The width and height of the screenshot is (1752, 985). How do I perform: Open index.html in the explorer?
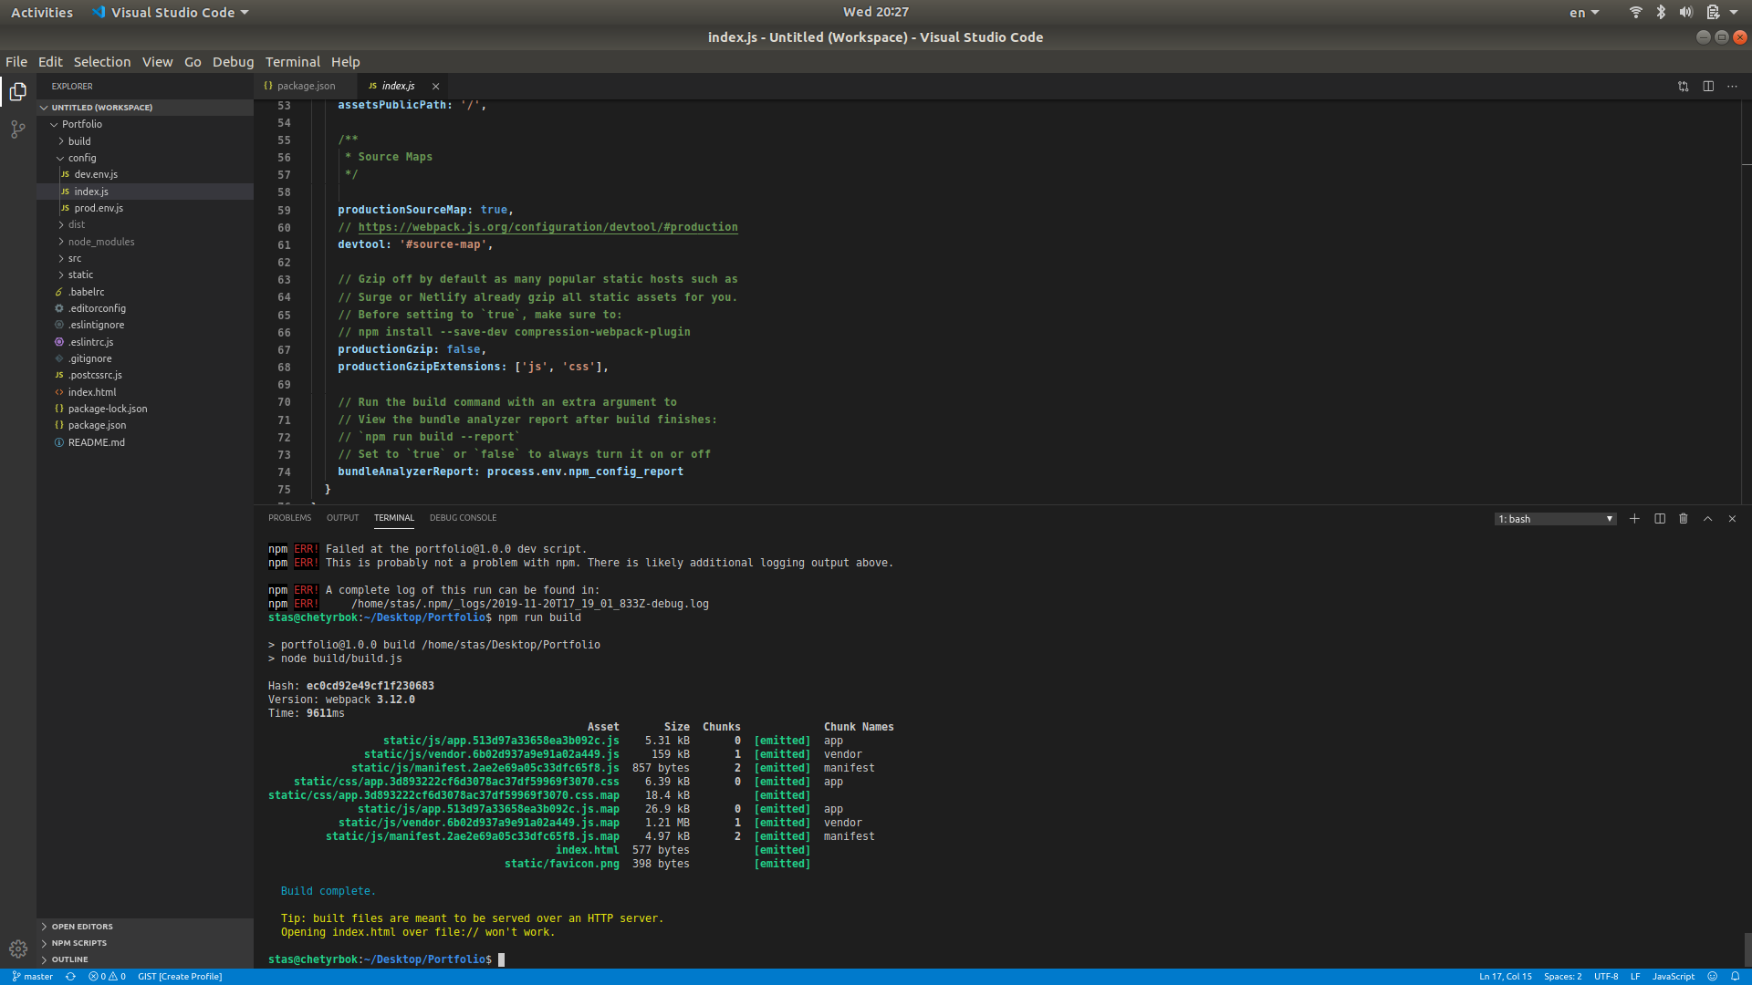coord(146,392)
